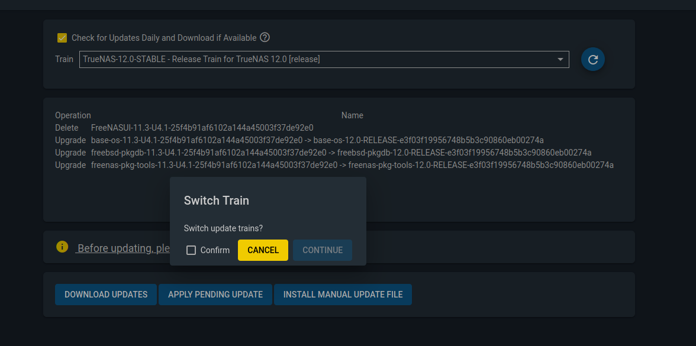Select the Upgrade freebsd-pkgdb row
Image resolution: width=696 pixels, height=346 pixels.
tap(323, 153)
